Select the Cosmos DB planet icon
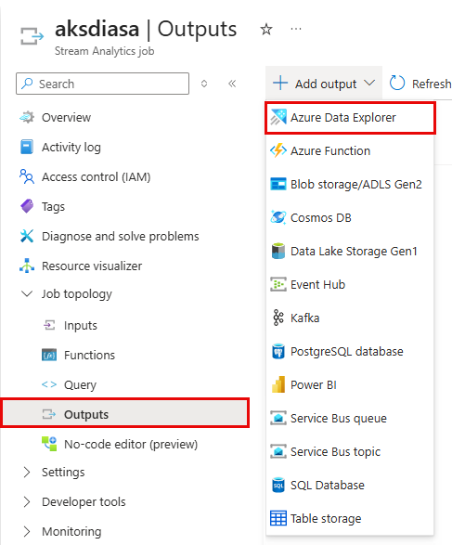This screenshot has height=545, width=452. (x=278, y=217)
